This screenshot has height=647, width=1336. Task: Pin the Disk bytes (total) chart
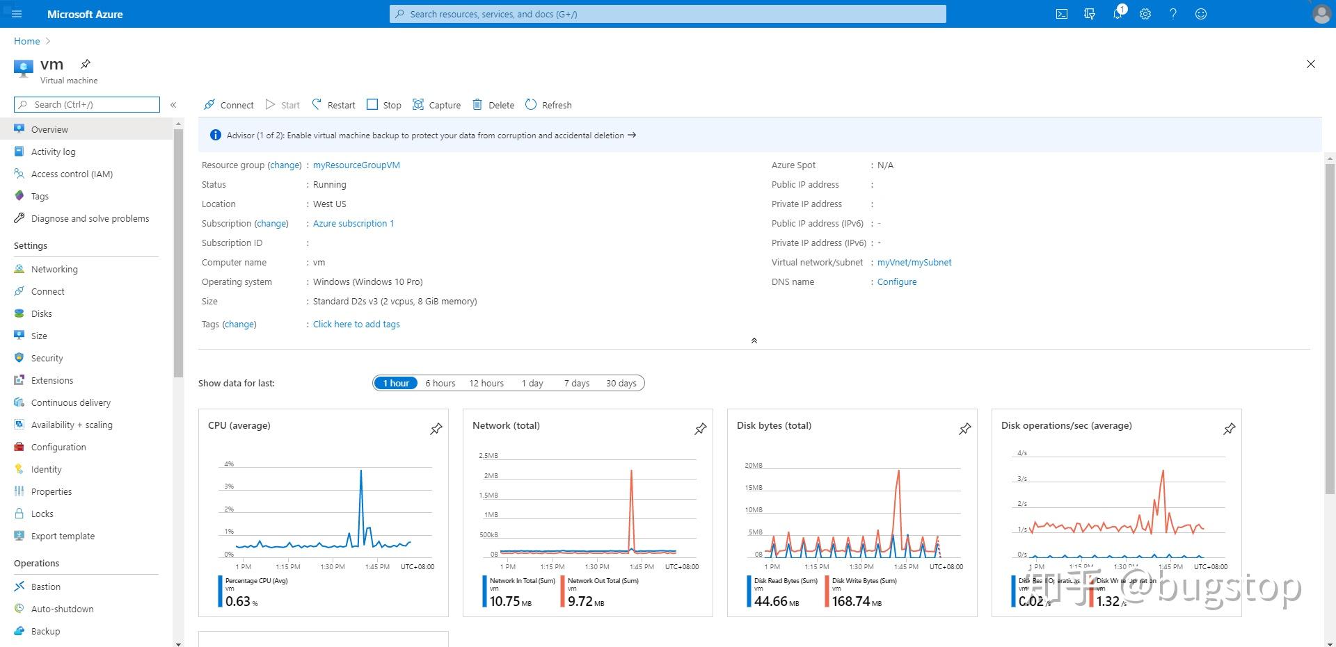point(965,429)
